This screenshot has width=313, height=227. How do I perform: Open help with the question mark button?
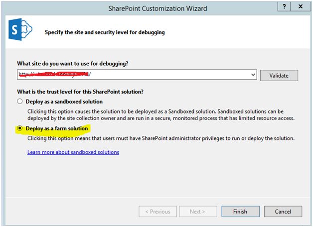tap(284, 6)
